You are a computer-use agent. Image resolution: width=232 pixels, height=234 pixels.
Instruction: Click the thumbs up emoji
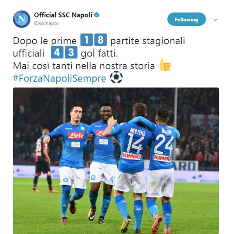click(x=165, y=65)
